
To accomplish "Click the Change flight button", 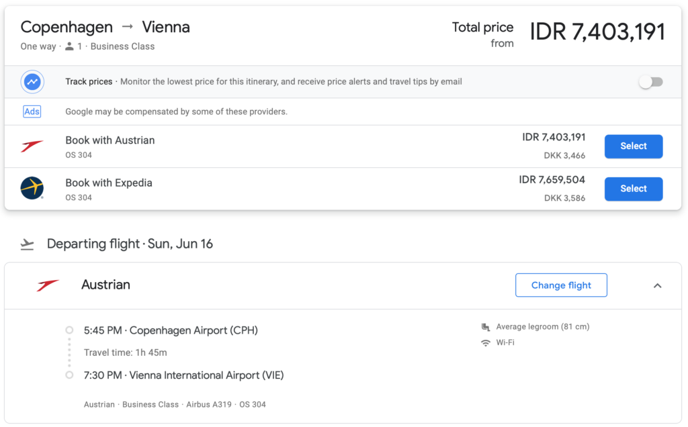I will 561,285.
